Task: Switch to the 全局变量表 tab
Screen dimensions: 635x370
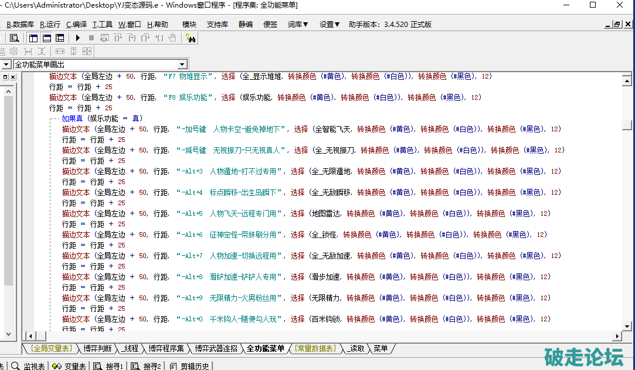Action: pyautogui.click(x=50, y=348)
